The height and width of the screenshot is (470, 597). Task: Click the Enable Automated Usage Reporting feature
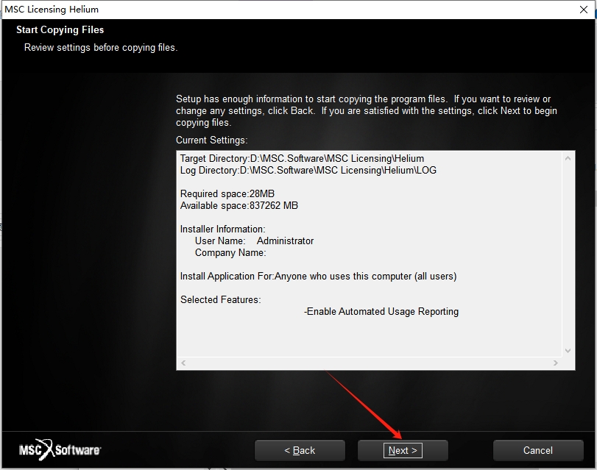(381, 311)
